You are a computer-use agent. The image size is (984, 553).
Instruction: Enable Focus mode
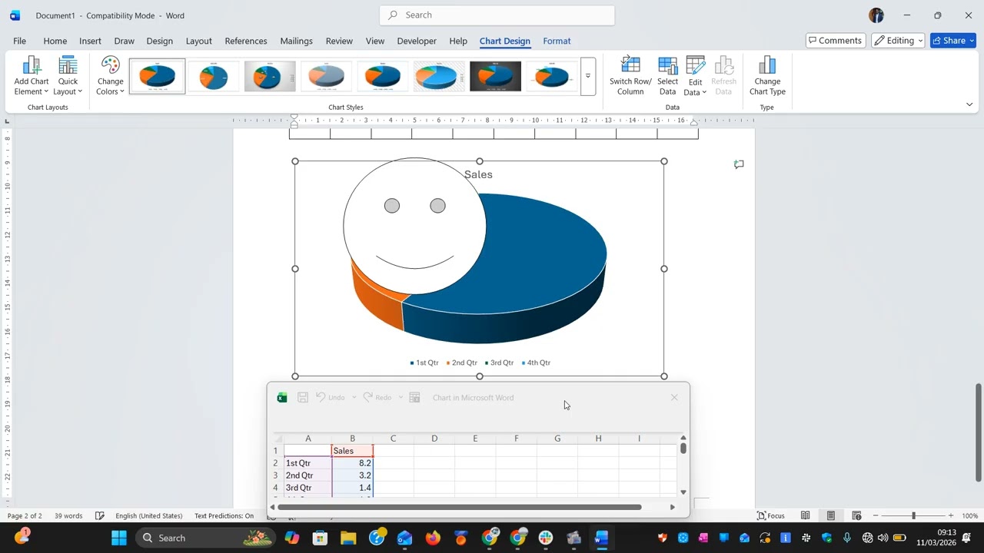click(x=771, y=516)
